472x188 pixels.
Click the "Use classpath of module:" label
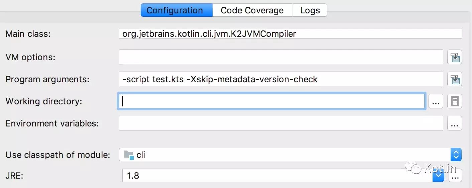[58, 155]
